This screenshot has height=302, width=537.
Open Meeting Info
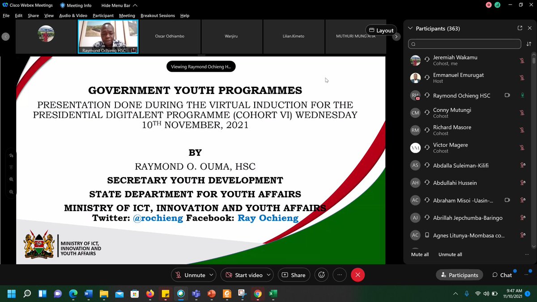click(78, 5)
